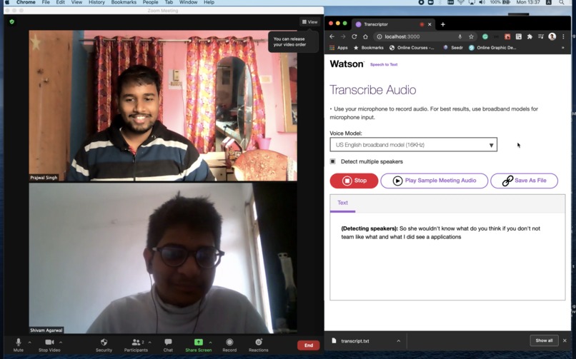
Task: Open File menu in menu bar
Action: coord(46,2)
